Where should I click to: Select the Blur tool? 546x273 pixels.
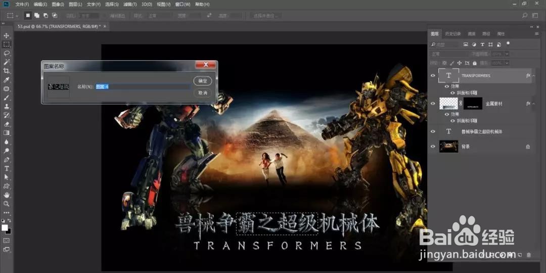(x=6, y=142)
